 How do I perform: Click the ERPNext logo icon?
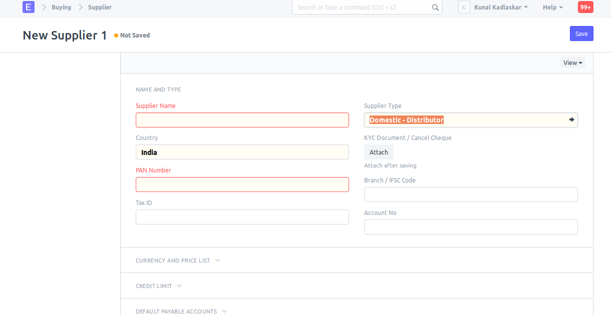coord(29,7)
